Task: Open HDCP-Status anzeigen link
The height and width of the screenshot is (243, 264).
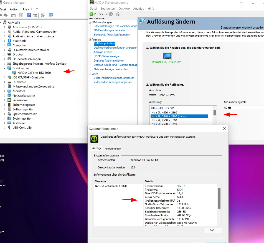Action: point(107,56)
